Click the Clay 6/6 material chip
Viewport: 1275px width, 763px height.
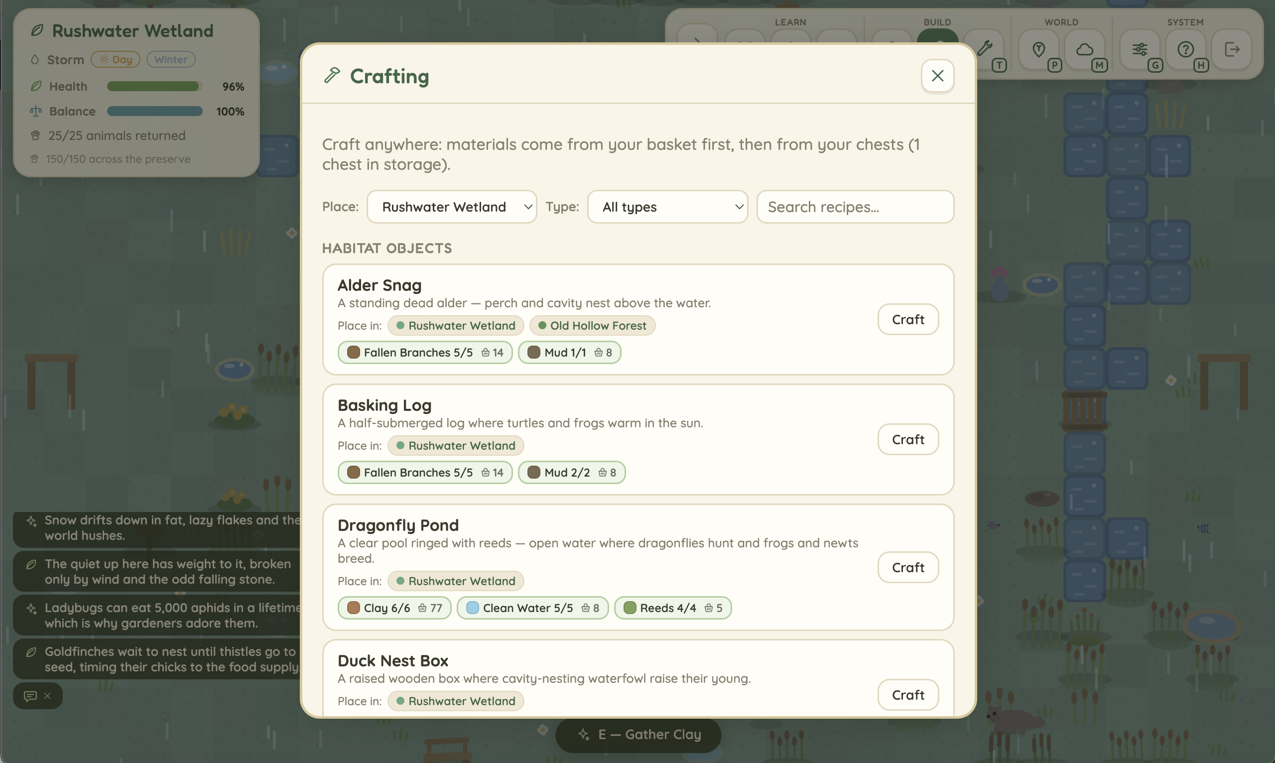coord(394,608)
